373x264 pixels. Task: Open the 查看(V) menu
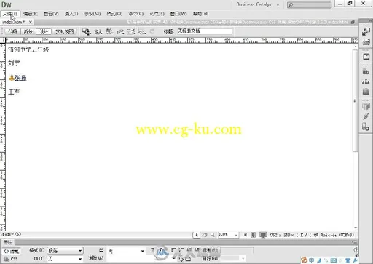[51, 14]
